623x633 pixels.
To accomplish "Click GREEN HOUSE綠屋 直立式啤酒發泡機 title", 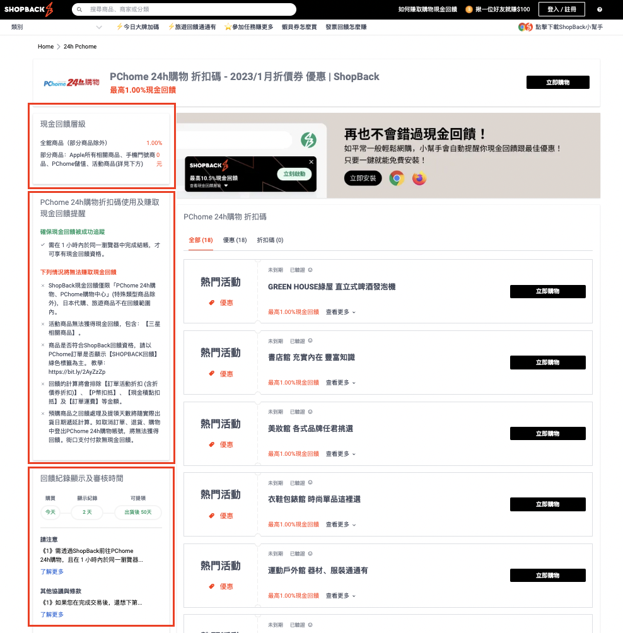I will tap(332, 287).
